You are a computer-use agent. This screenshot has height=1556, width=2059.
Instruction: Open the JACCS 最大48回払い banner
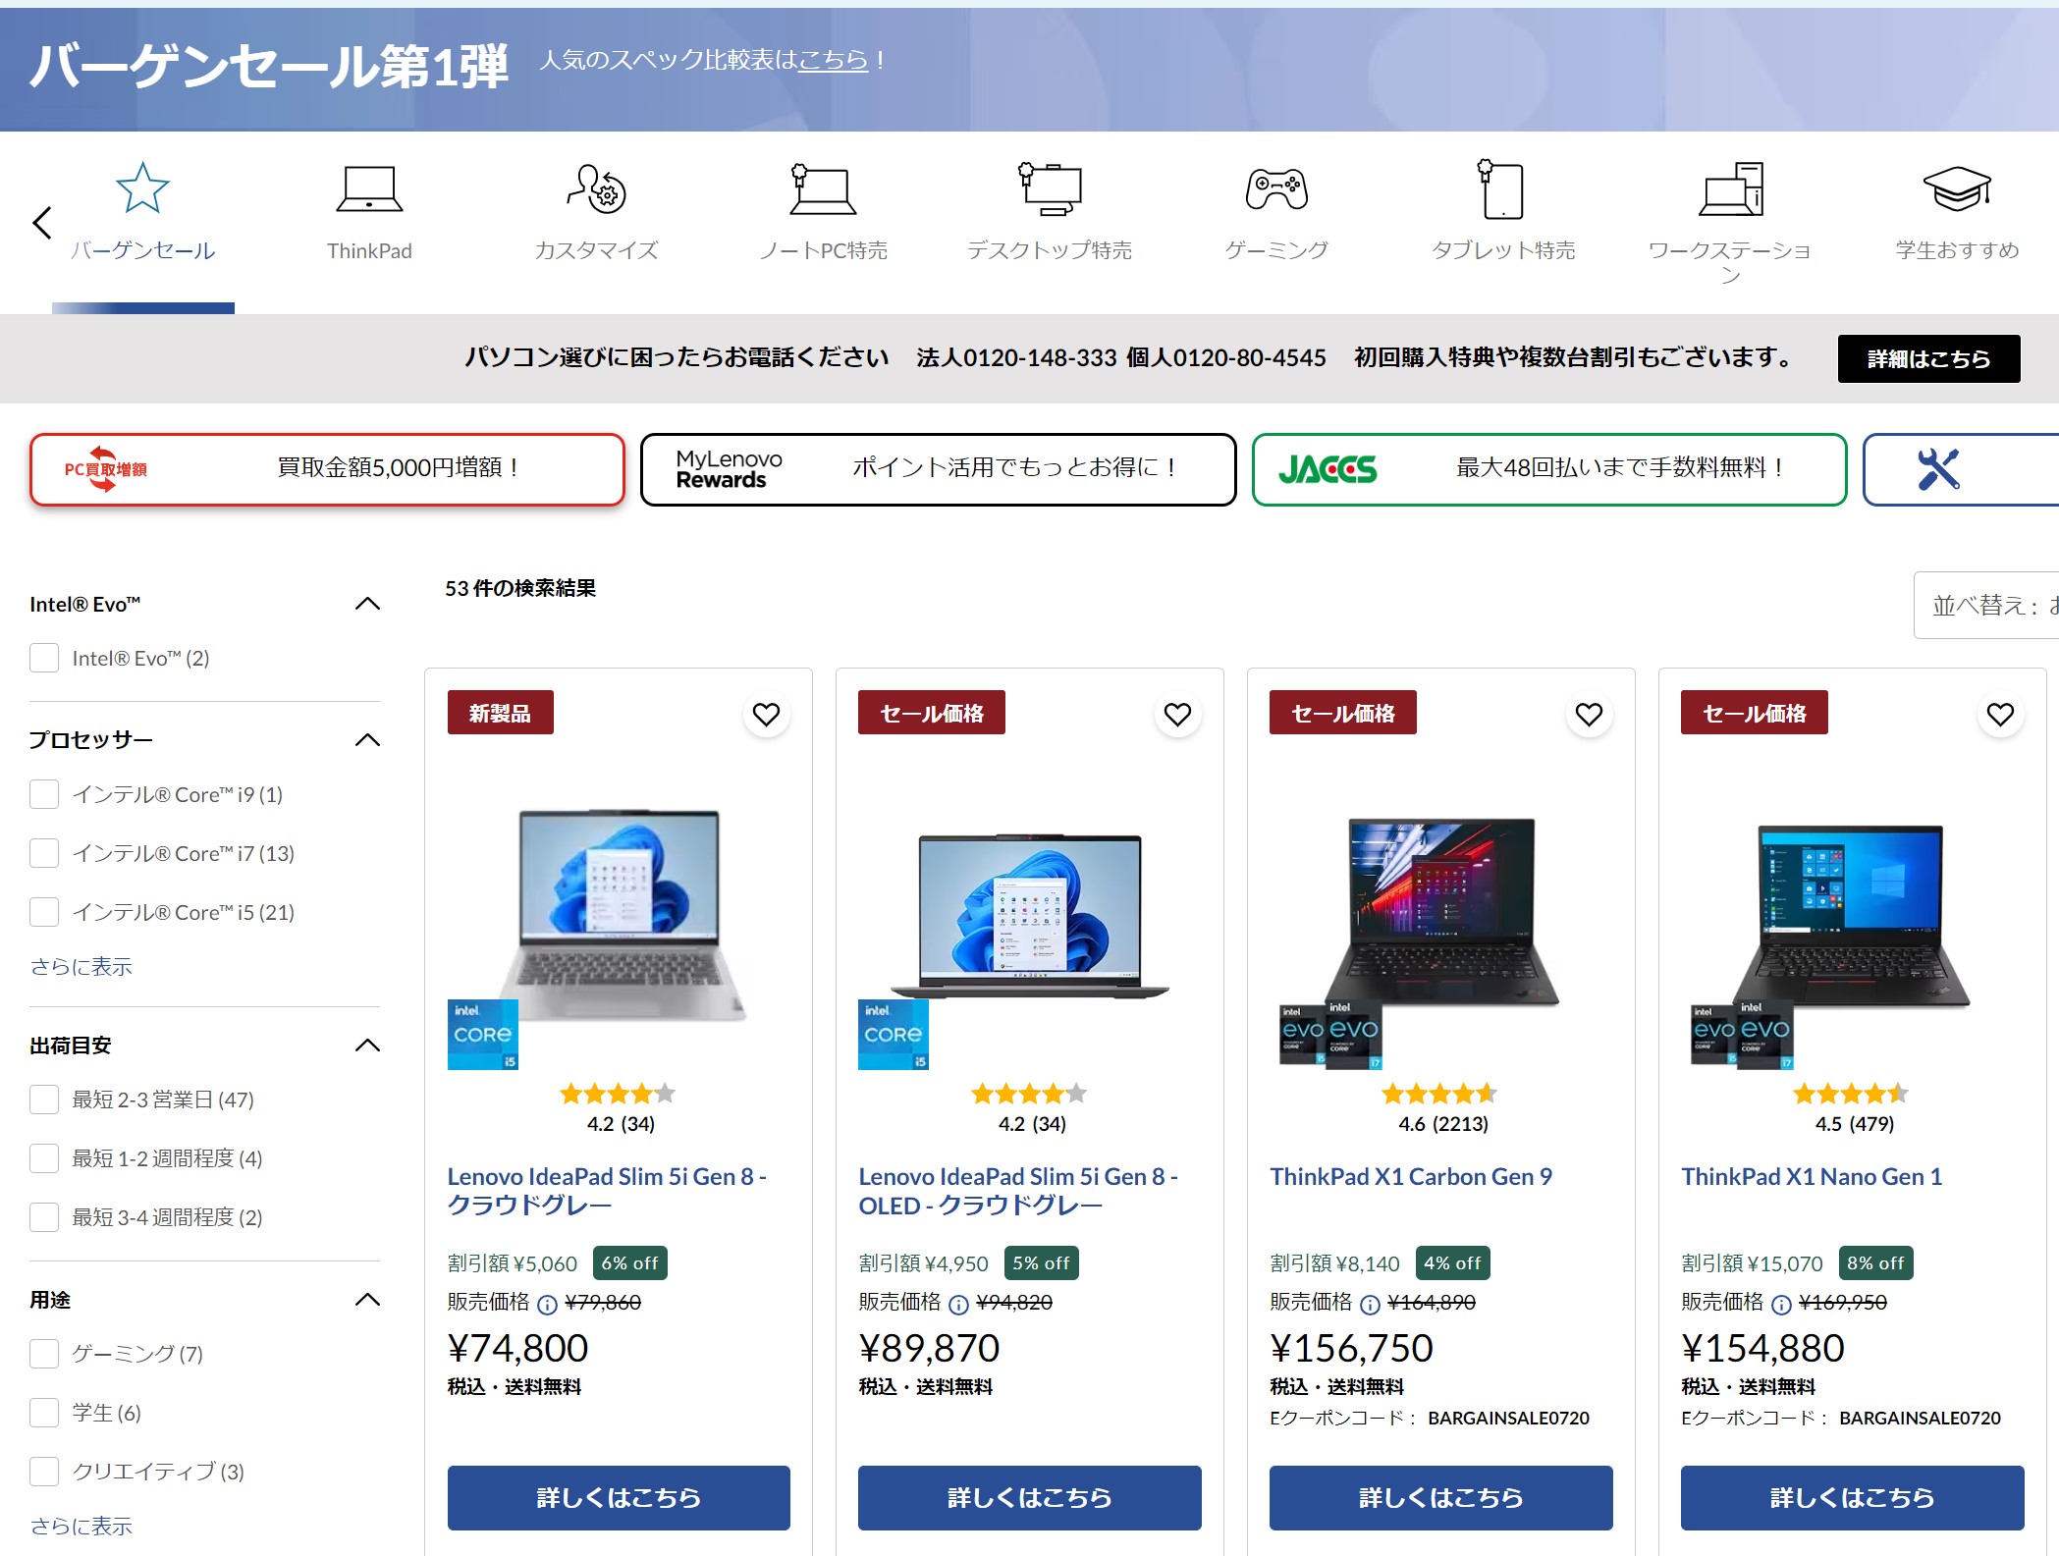pos(1549,469)
